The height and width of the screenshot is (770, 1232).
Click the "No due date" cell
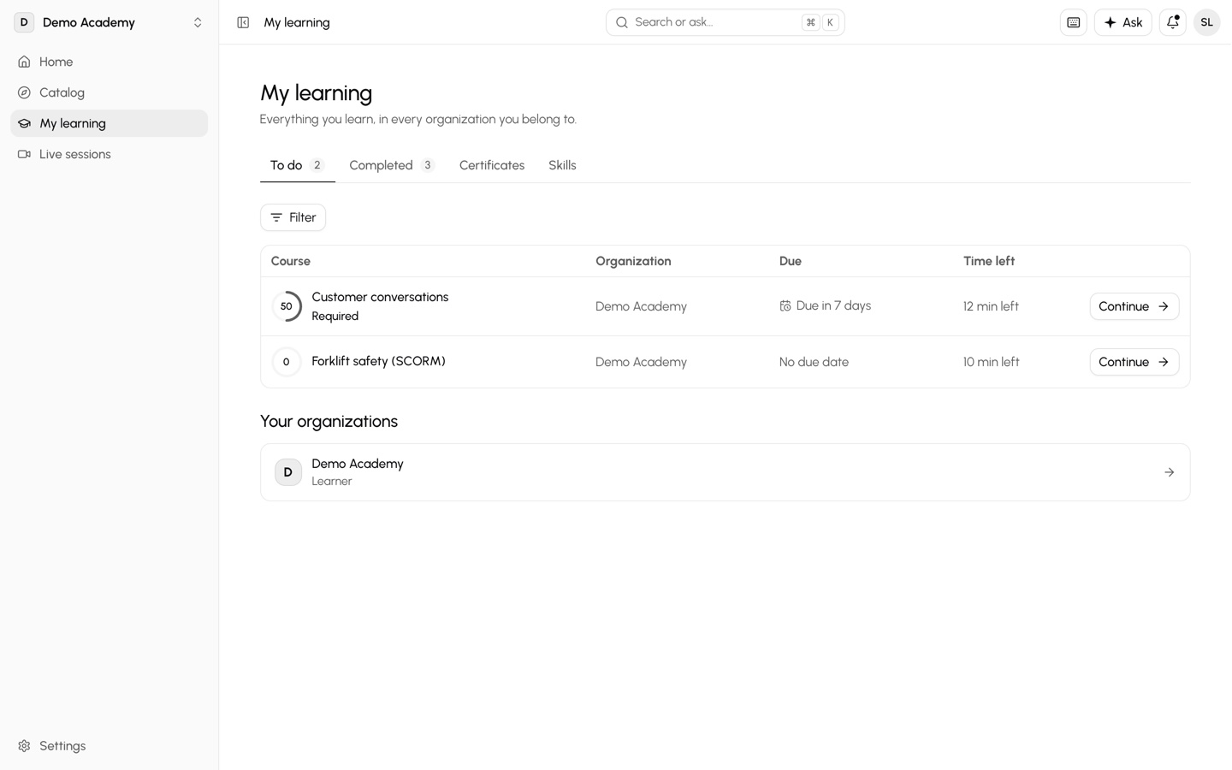tap(814, 362)
